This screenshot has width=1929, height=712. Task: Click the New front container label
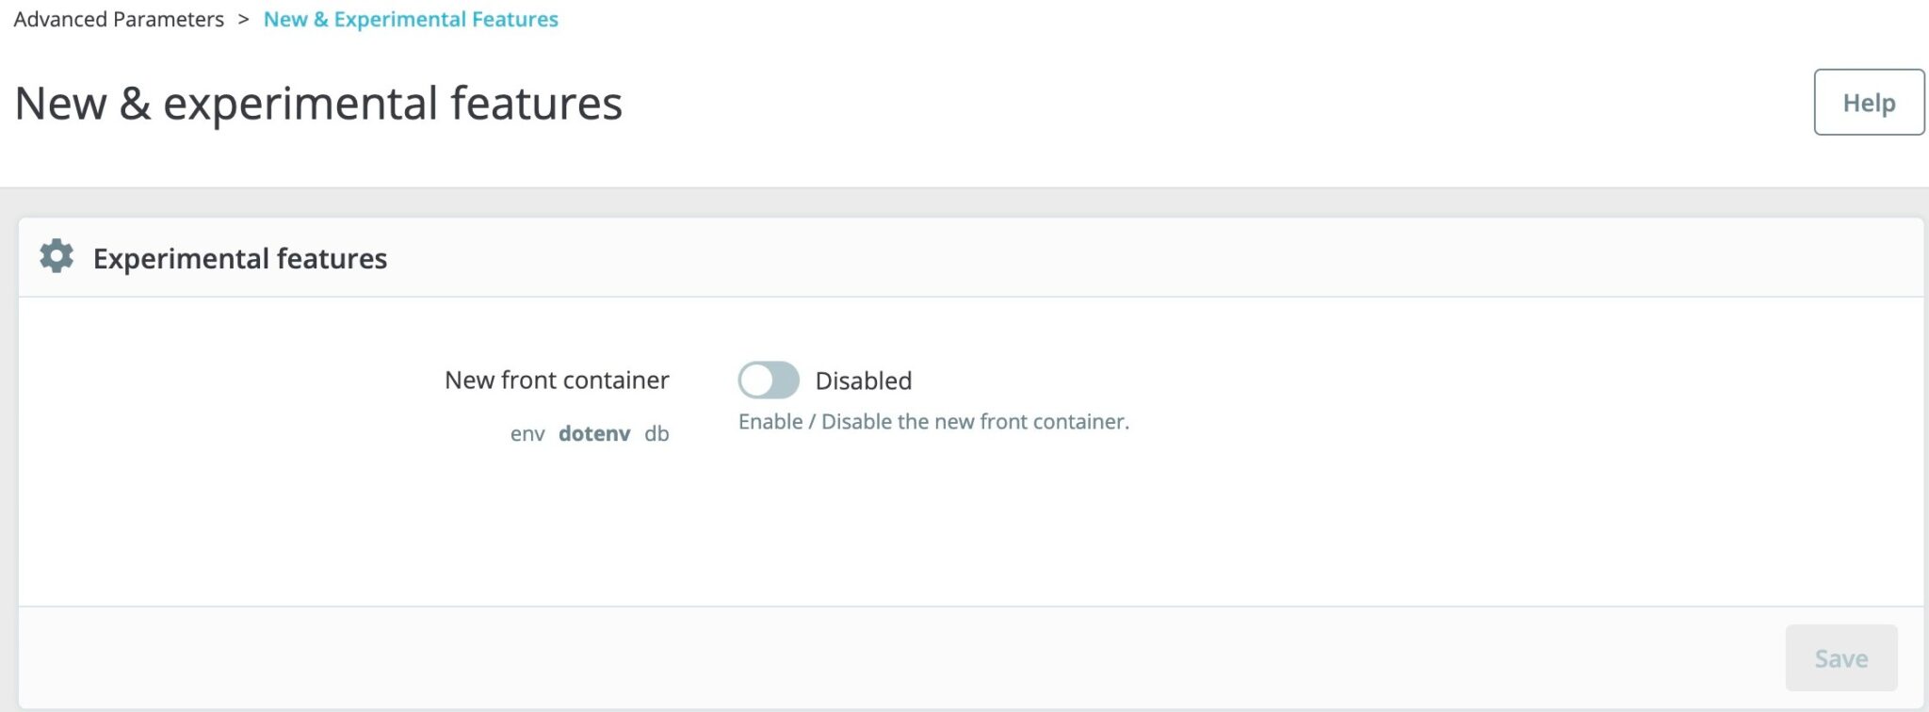pyautogui.click(x=557, y=380)
